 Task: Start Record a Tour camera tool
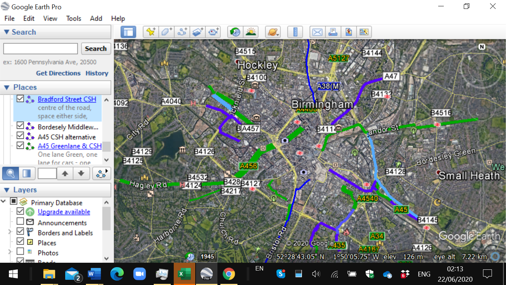(213, 32)
